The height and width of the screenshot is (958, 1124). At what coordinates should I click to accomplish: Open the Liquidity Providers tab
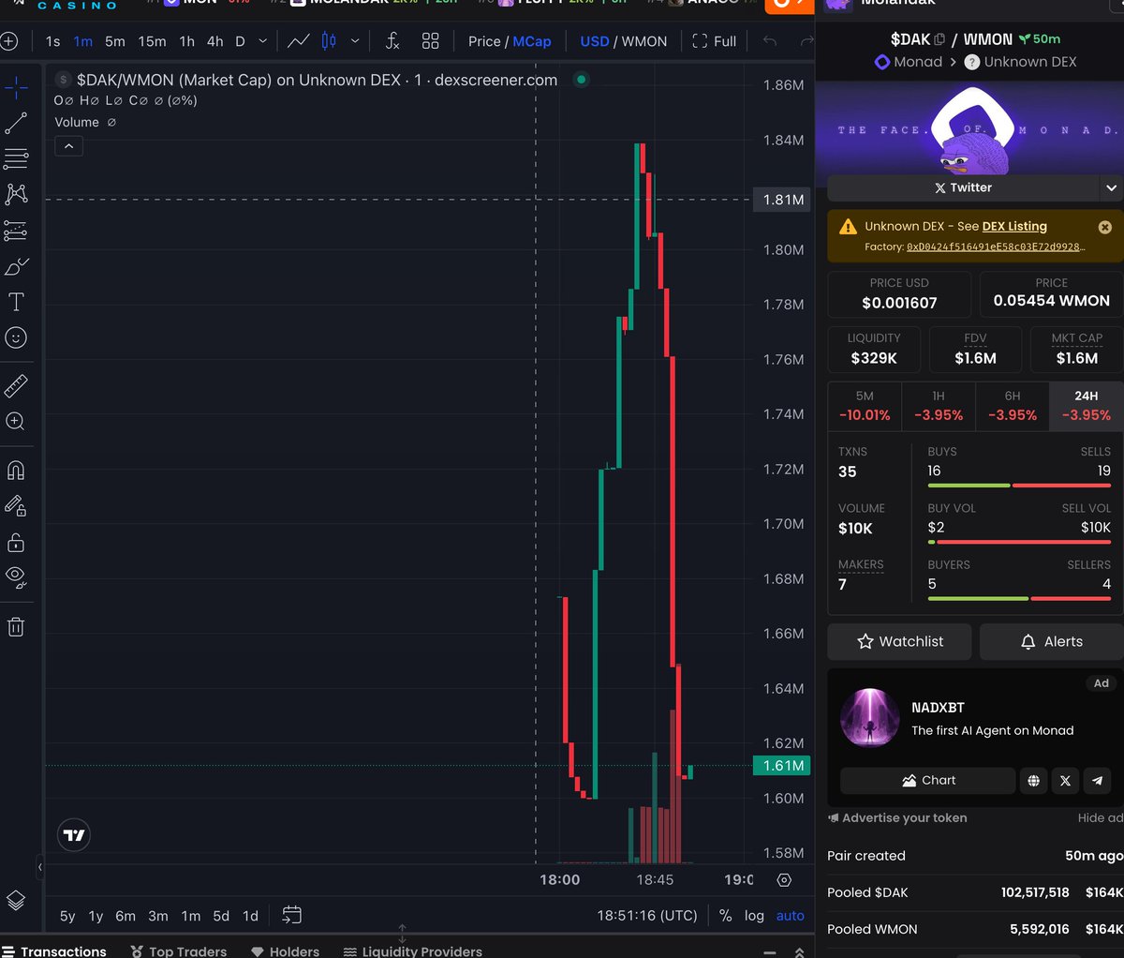click(x=413, y=951)
